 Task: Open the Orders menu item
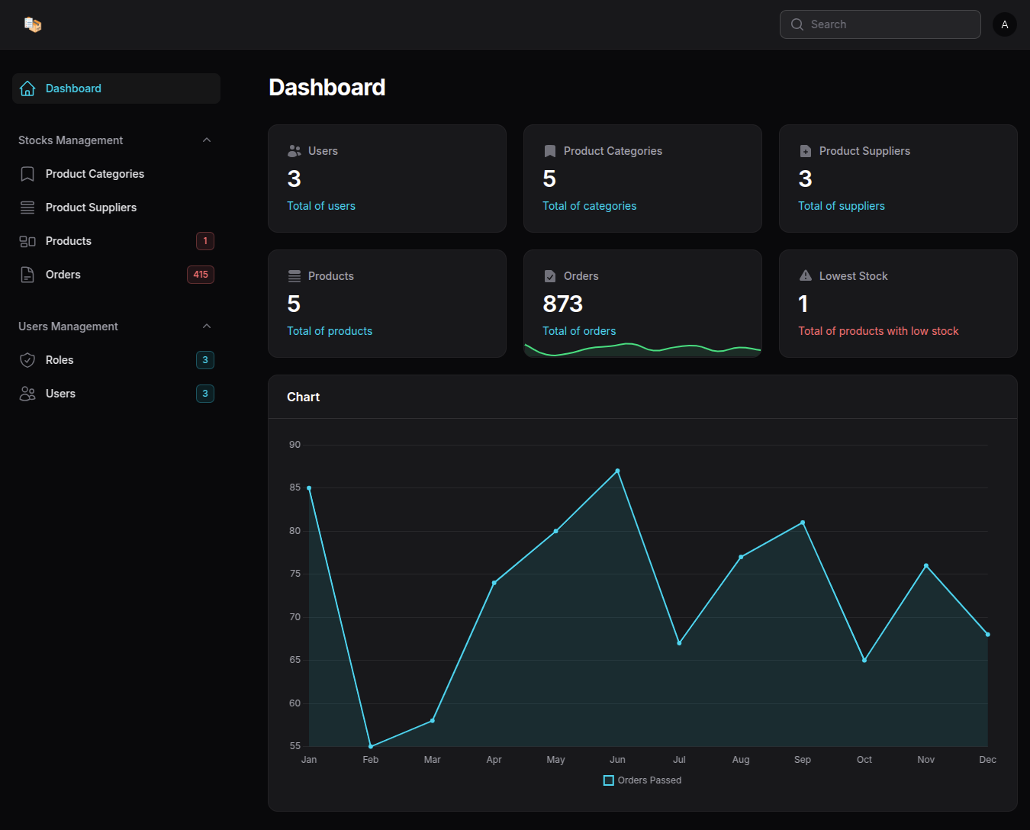click(63, 275)
